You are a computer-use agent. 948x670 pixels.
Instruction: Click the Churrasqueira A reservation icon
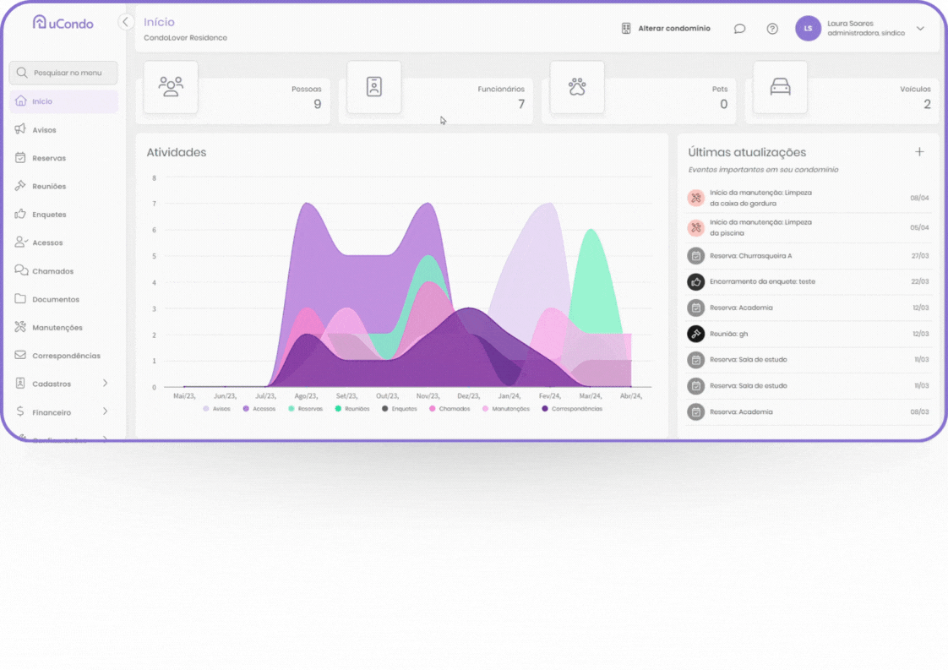click(x=696, y=256)
